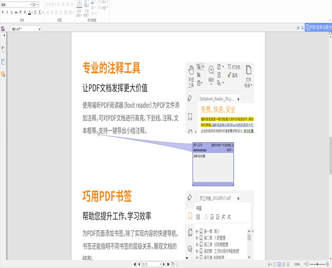This screenshot has height=268, width=332.
Task: Close the 演示.pdf tab
Action: 39,29
